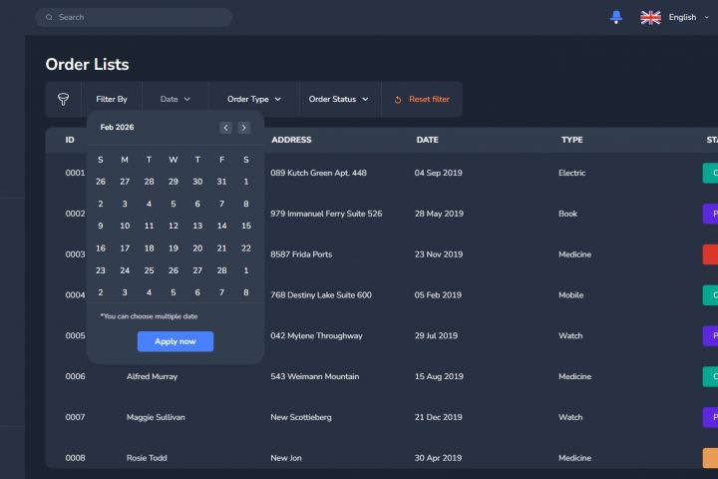
Task: Expand the Order Status dropdown
Action: 338,99
